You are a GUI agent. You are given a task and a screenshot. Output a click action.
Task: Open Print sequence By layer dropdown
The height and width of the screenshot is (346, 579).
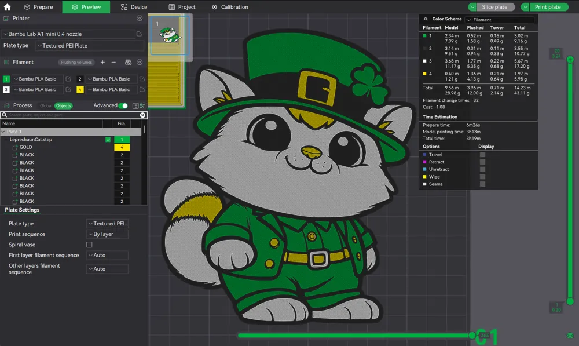[107, 234]
